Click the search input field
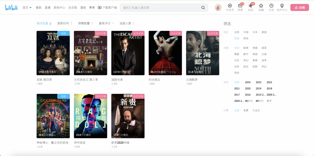The width and height of the screenshot is (314, 156). coord(160,8)
